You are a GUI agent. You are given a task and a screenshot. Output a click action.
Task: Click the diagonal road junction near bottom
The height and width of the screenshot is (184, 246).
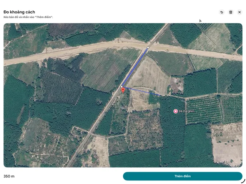[x=90, y=133]
